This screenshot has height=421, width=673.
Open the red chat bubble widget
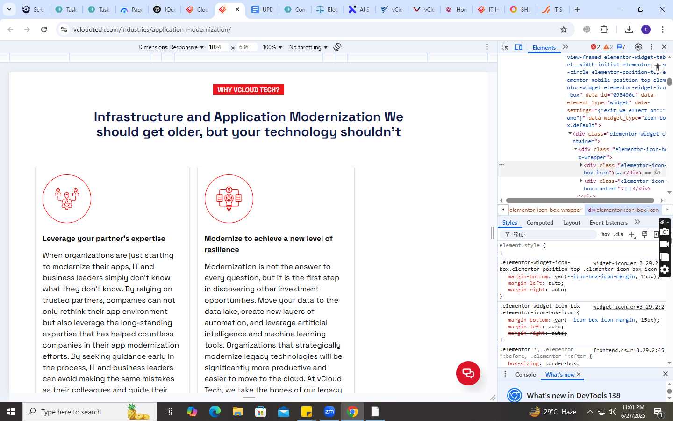click(468, 373)
